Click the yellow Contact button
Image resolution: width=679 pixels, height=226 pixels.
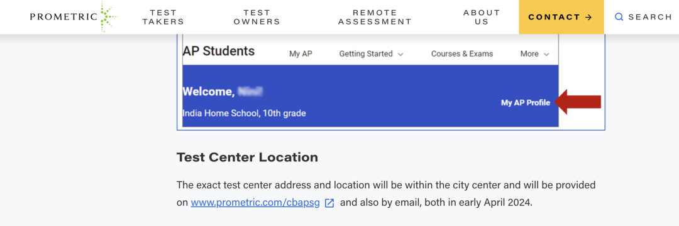tap(561, 17)
